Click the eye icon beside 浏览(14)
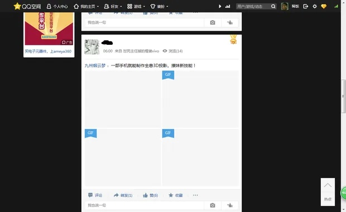346x212 pixels. point(165,51)
